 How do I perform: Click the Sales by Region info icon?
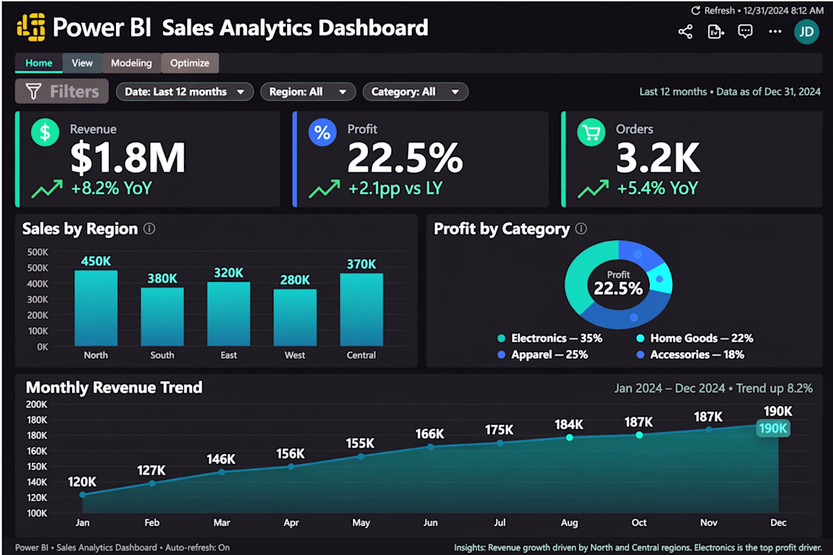[149, 229]
